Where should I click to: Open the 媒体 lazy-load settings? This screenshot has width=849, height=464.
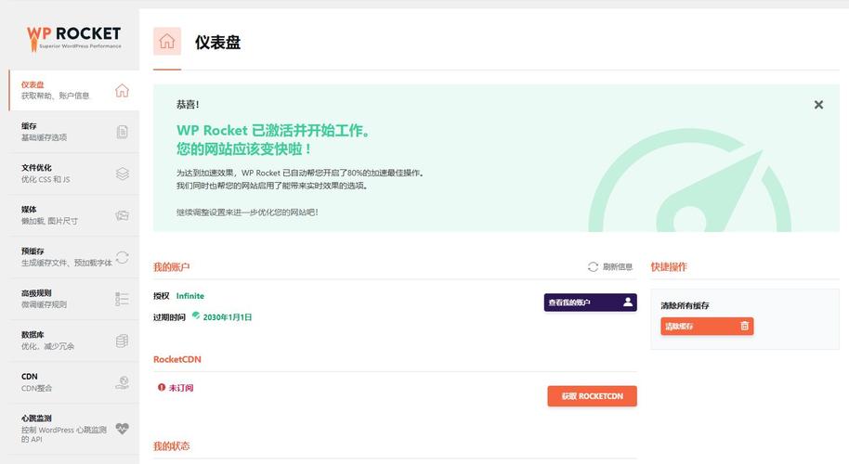point(74,215)
